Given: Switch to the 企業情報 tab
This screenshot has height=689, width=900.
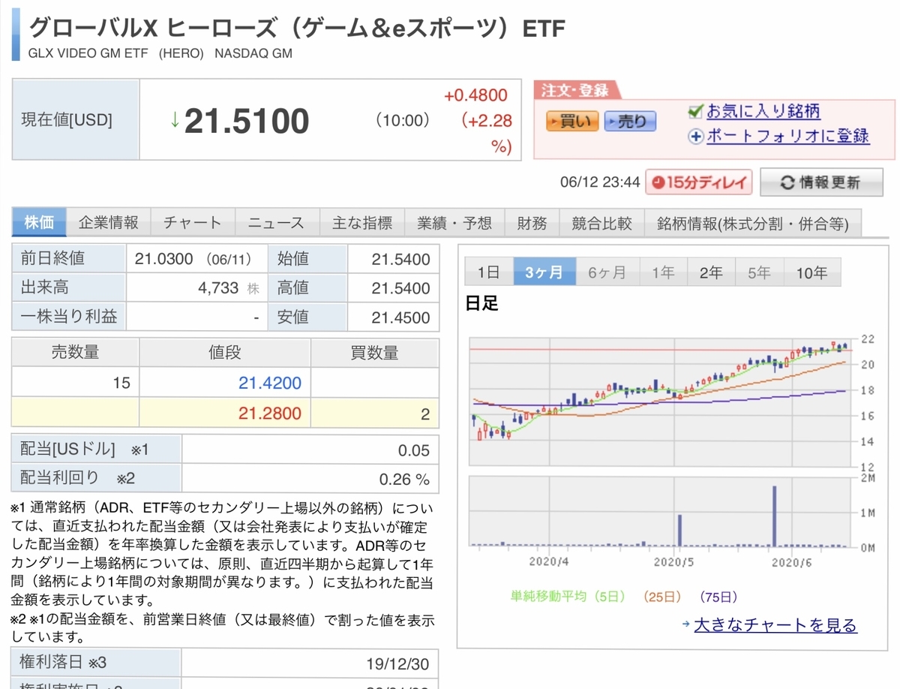Looking at the screenshot, I should 109,223.
